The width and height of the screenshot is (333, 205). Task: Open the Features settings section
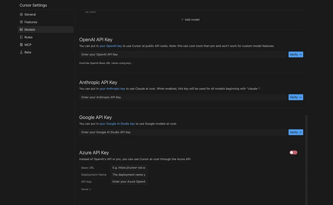click(x=46, y=22)
